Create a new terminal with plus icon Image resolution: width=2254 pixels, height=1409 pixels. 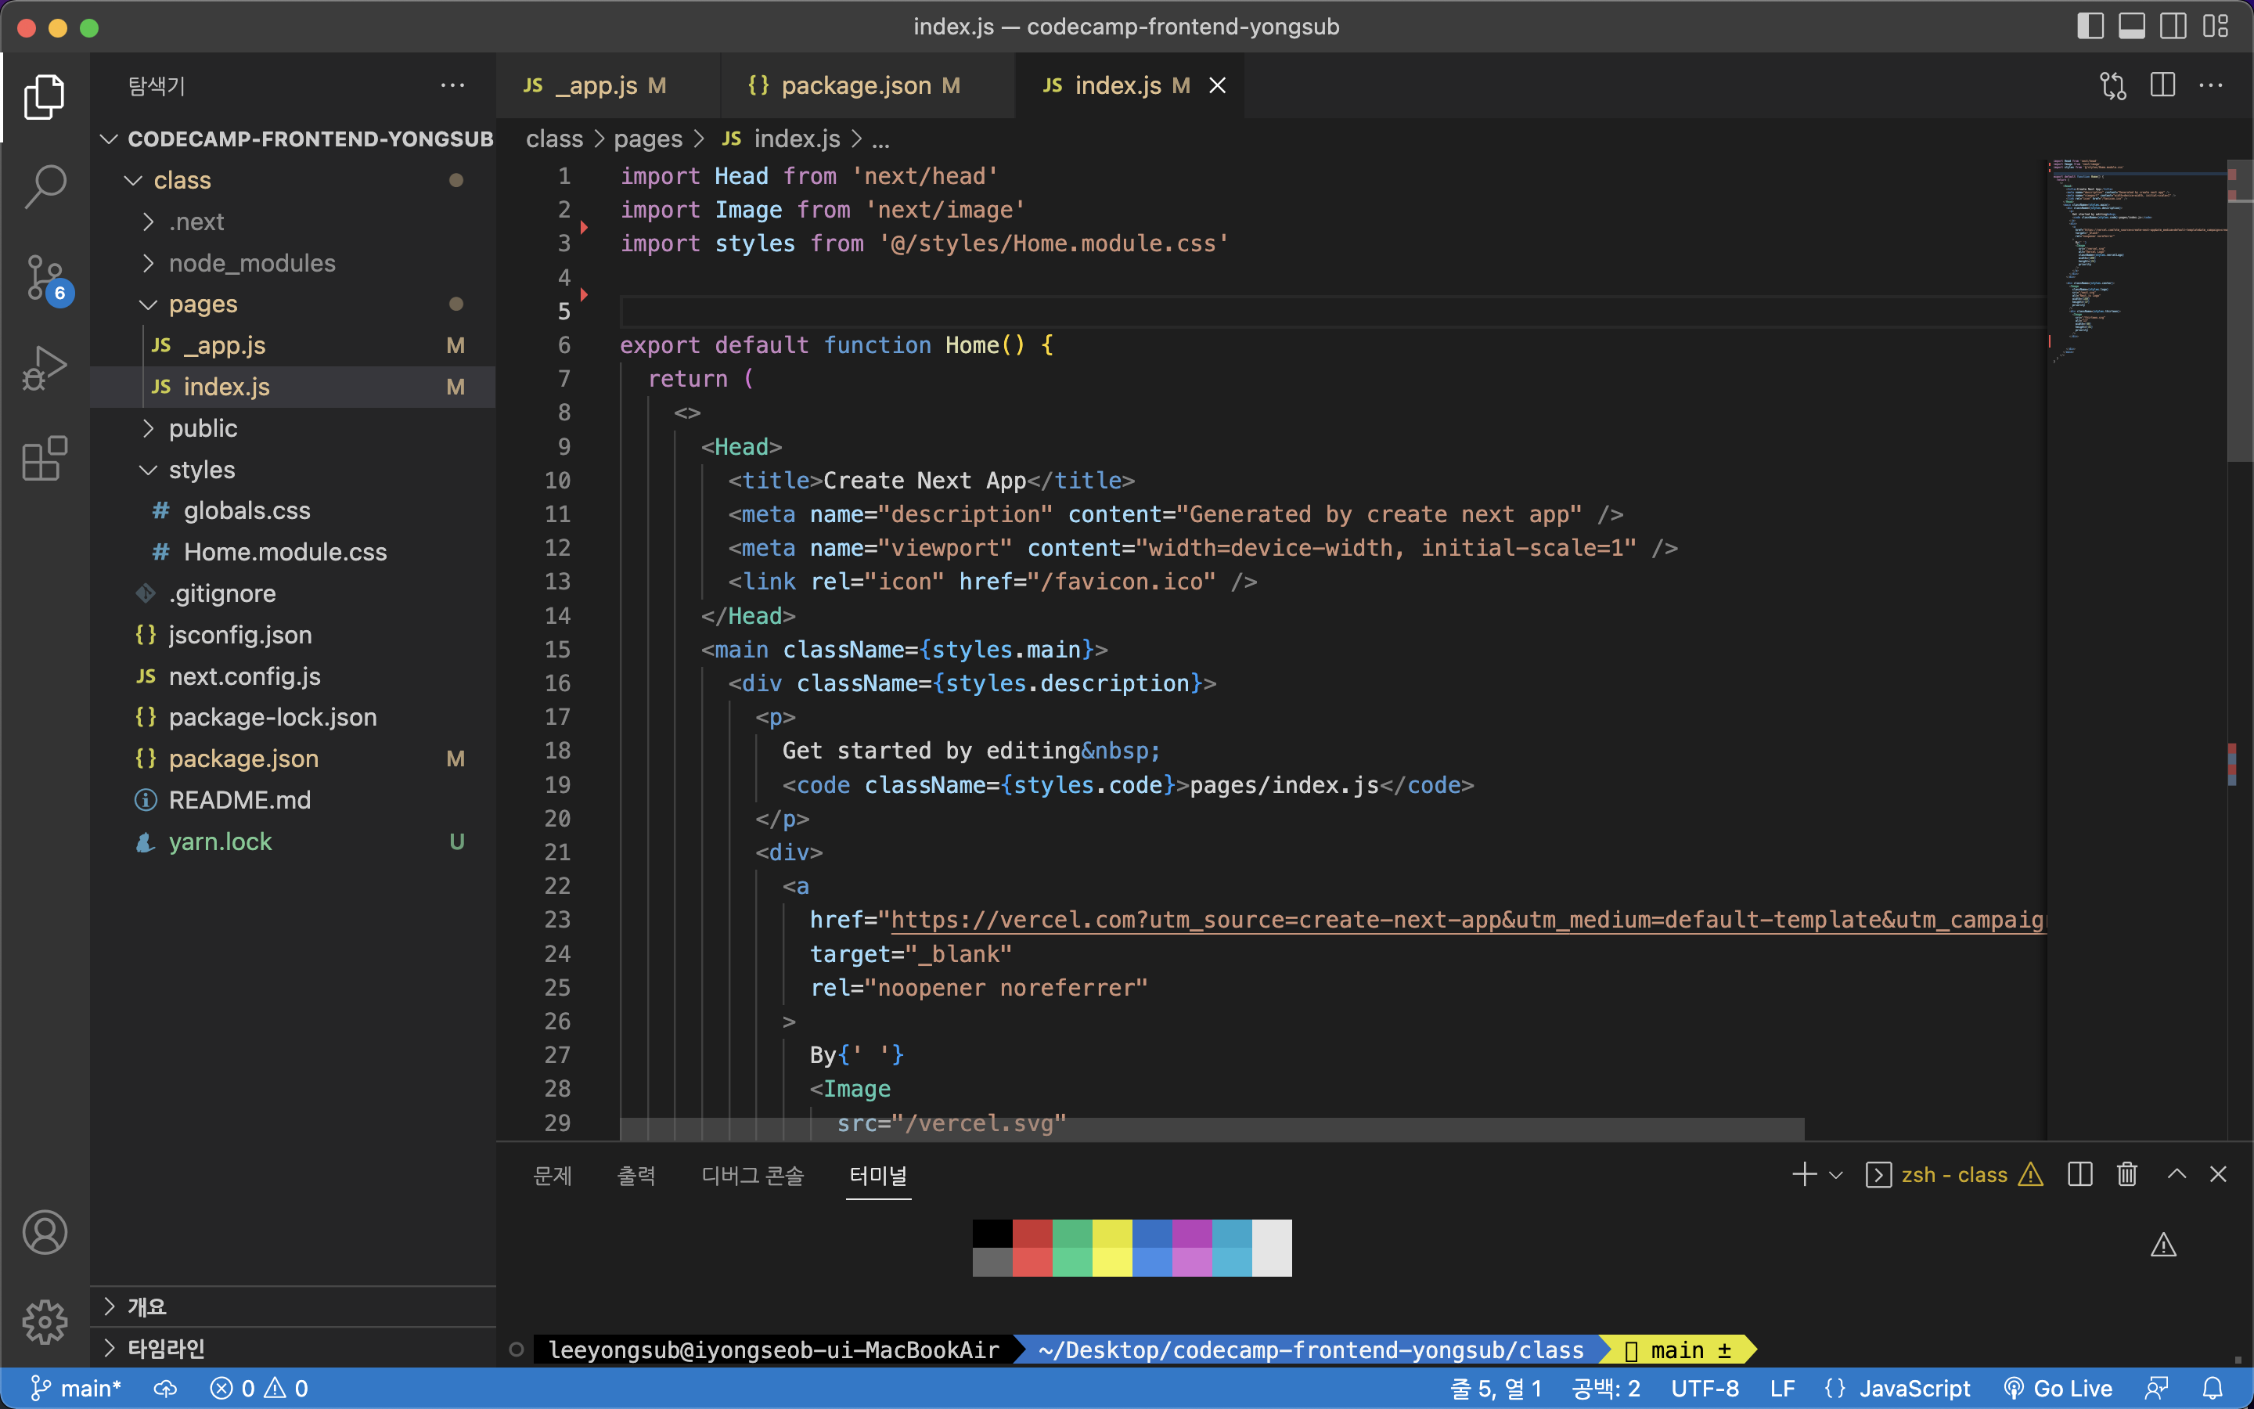coord(1804,1174)
